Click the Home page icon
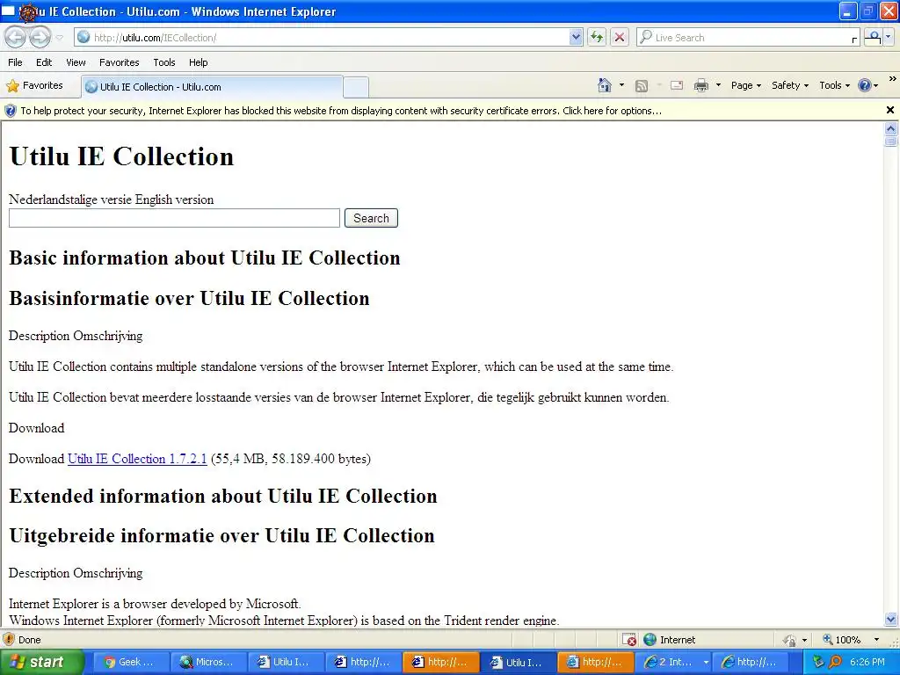This screenshot has height=675, width=900. (605, 85)
